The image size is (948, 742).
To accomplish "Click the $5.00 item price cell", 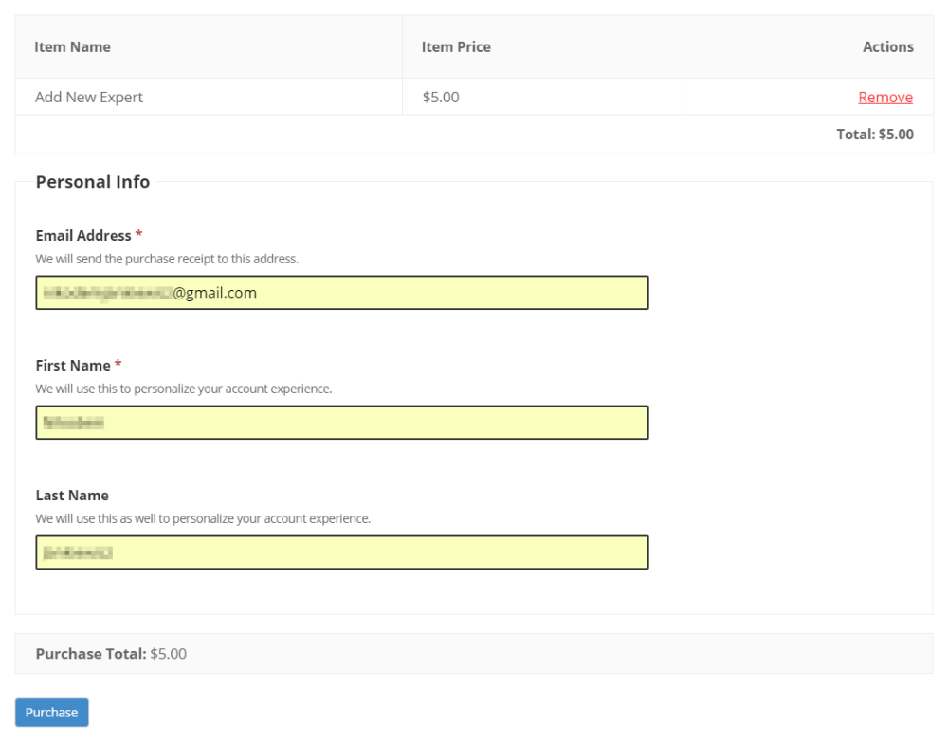I will pyautogui.click(x=441, y=97).
